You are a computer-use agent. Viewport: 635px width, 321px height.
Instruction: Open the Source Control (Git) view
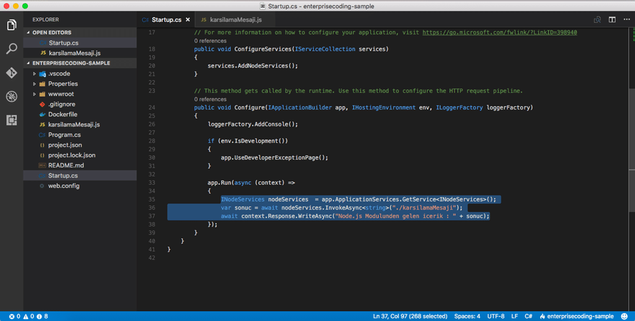pyautogui.click(x=11, y=73)
